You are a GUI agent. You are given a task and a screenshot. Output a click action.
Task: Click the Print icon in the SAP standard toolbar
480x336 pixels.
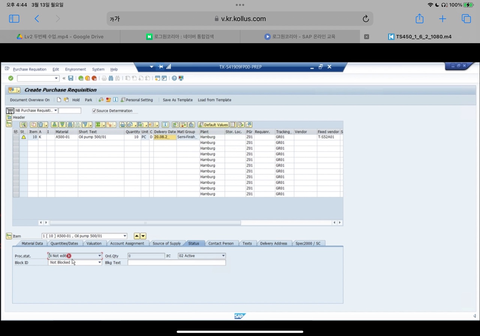click(x=104, y=78)
